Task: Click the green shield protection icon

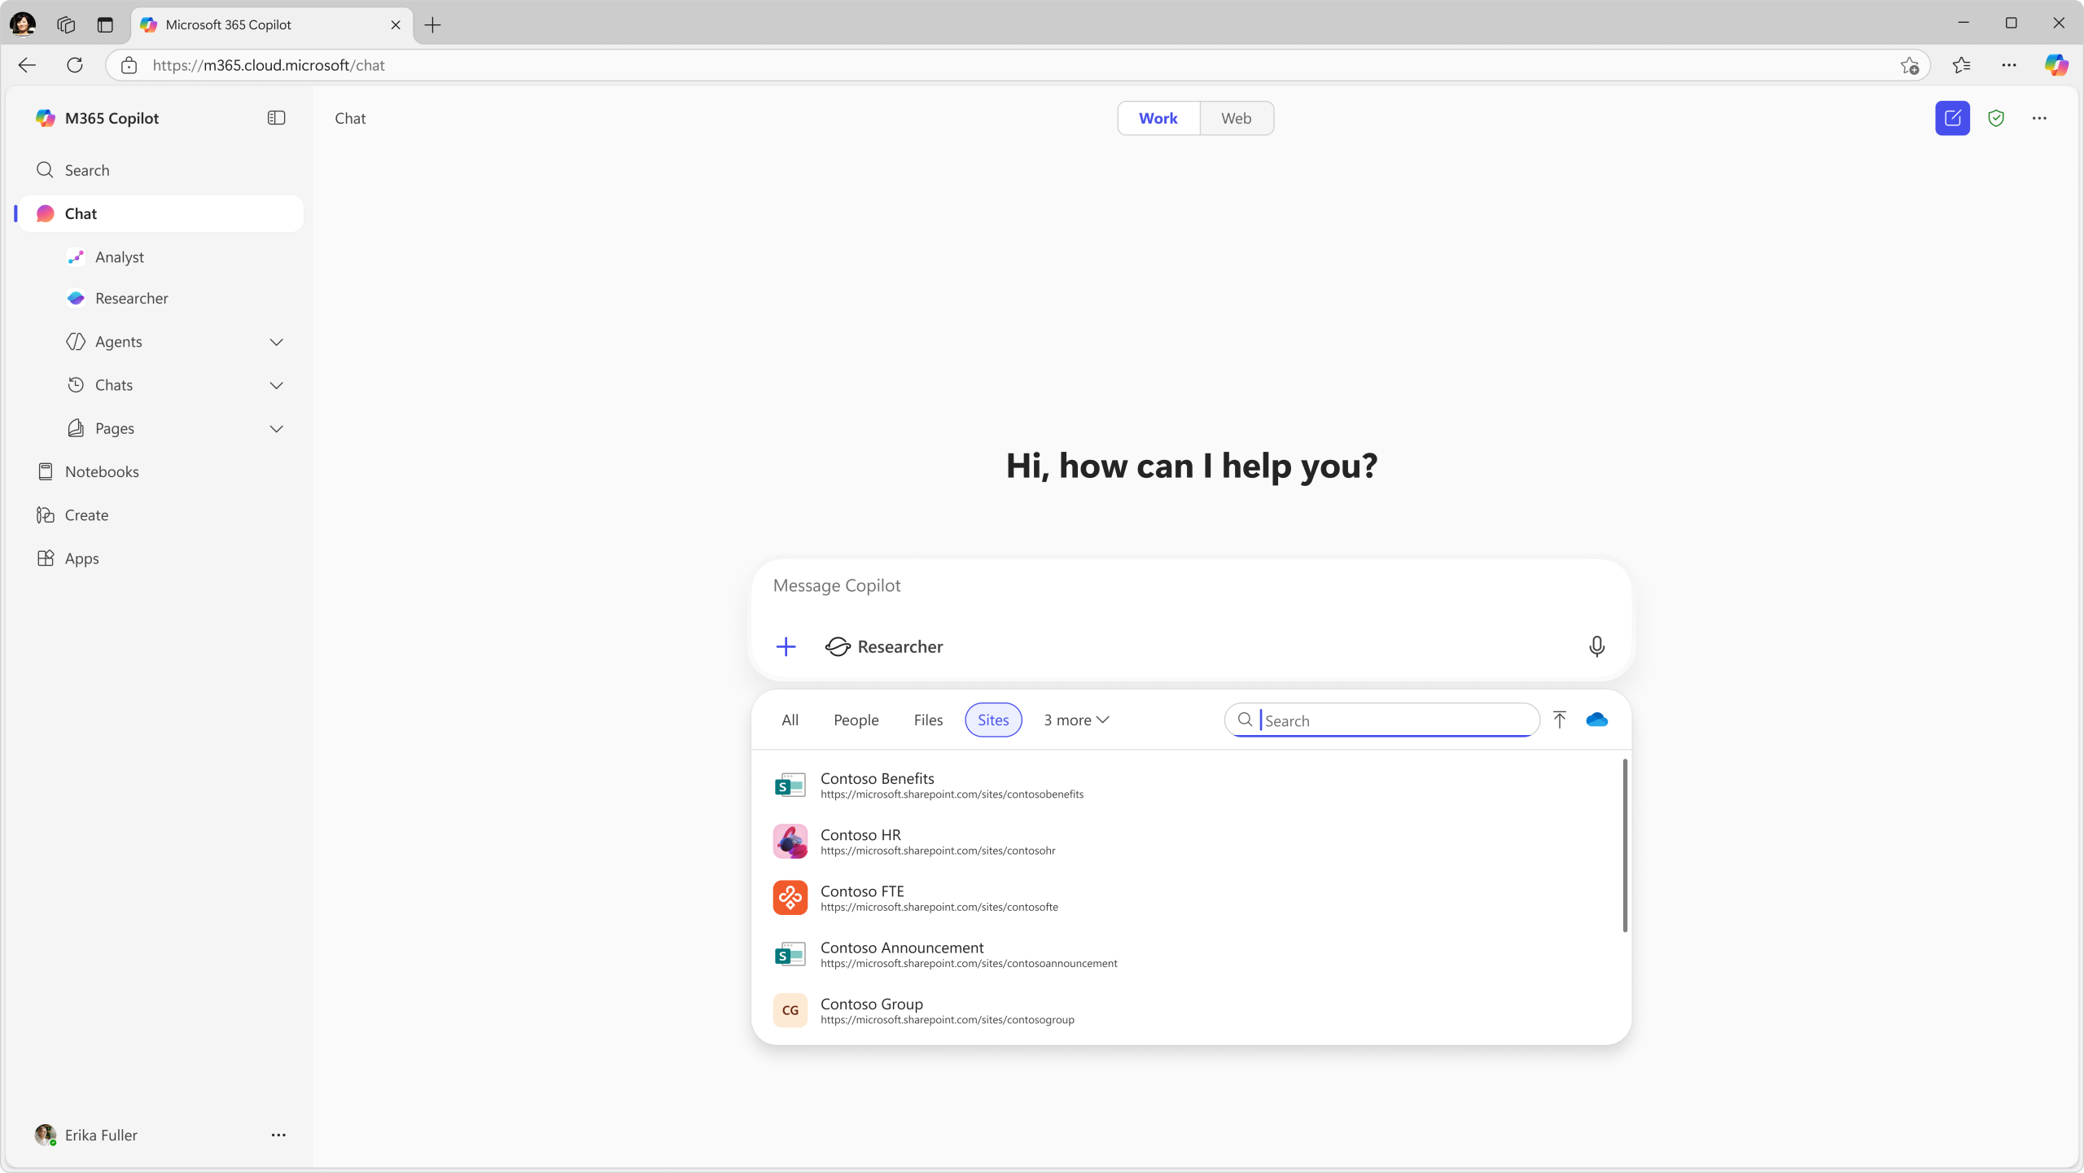Action: click(1995, 118)
